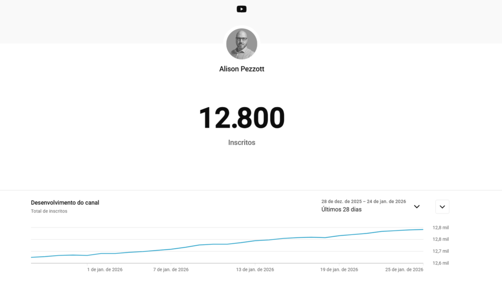Expand the boxed chevron button at far right
This screenshot has height=285, width=502.
(x=442, y=207)
